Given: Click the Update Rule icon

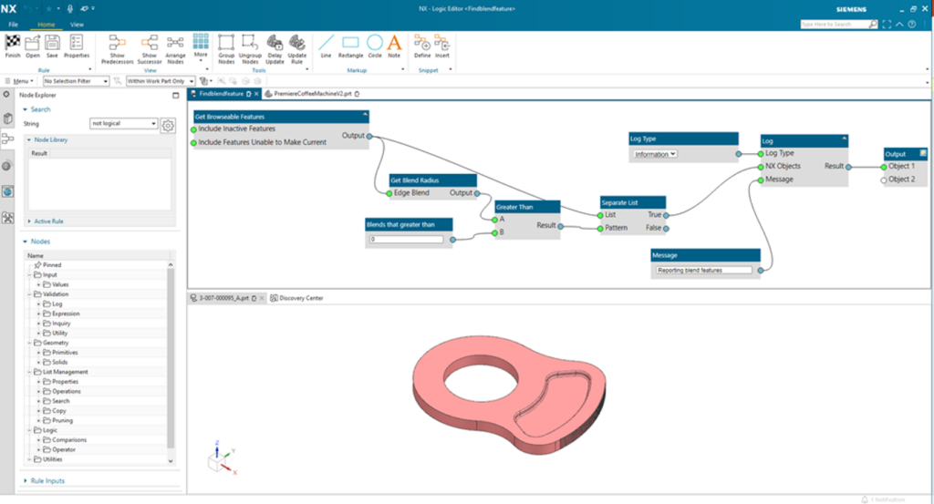Looking at the screenshot, I should pos(297,43).
